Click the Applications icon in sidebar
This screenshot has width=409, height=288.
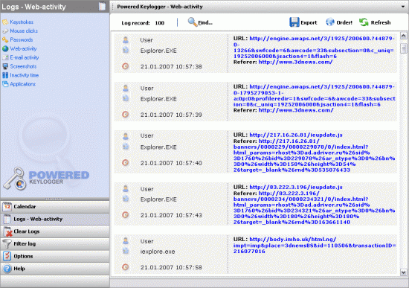[x=5, y=84]
